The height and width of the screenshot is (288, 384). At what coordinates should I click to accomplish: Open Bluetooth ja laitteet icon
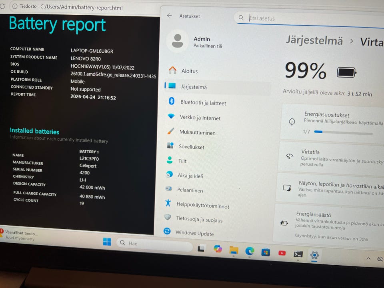[172, 101]
